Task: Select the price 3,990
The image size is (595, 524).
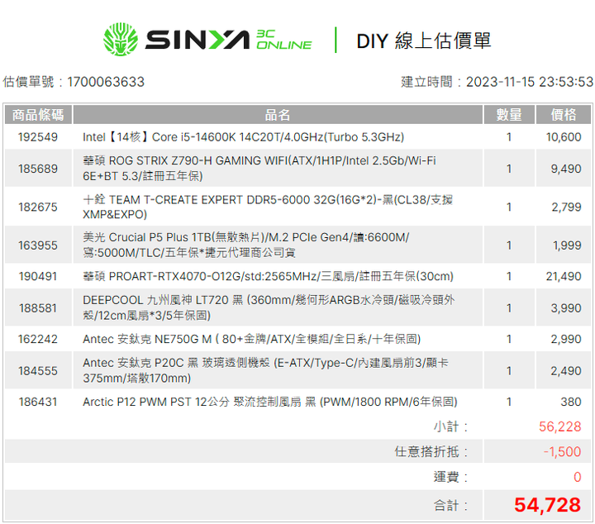Action: 566,307
